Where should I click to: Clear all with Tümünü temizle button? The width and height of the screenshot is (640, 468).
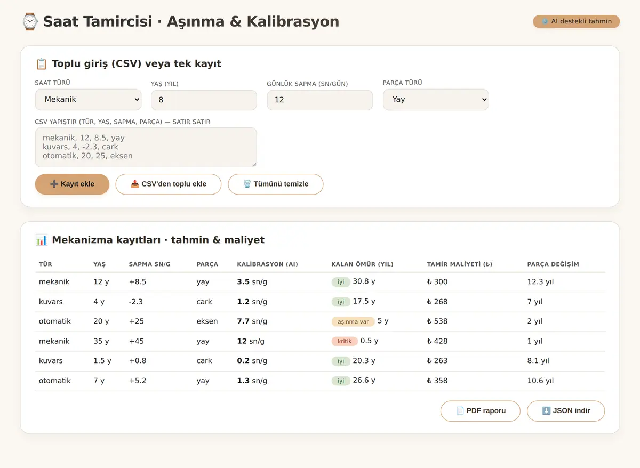pyautogui.click(x=275, y=184)
